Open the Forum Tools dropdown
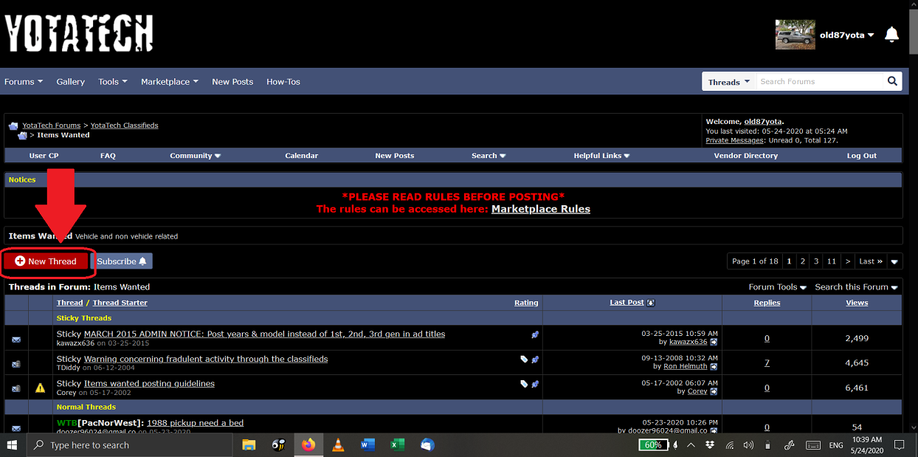918x457 pixels. click(777, 287)
